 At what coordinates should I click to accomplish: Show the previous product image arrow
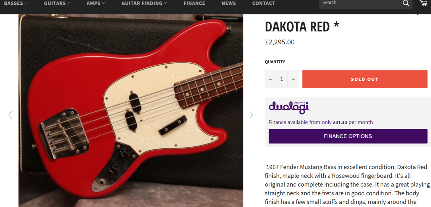point(10,115)
